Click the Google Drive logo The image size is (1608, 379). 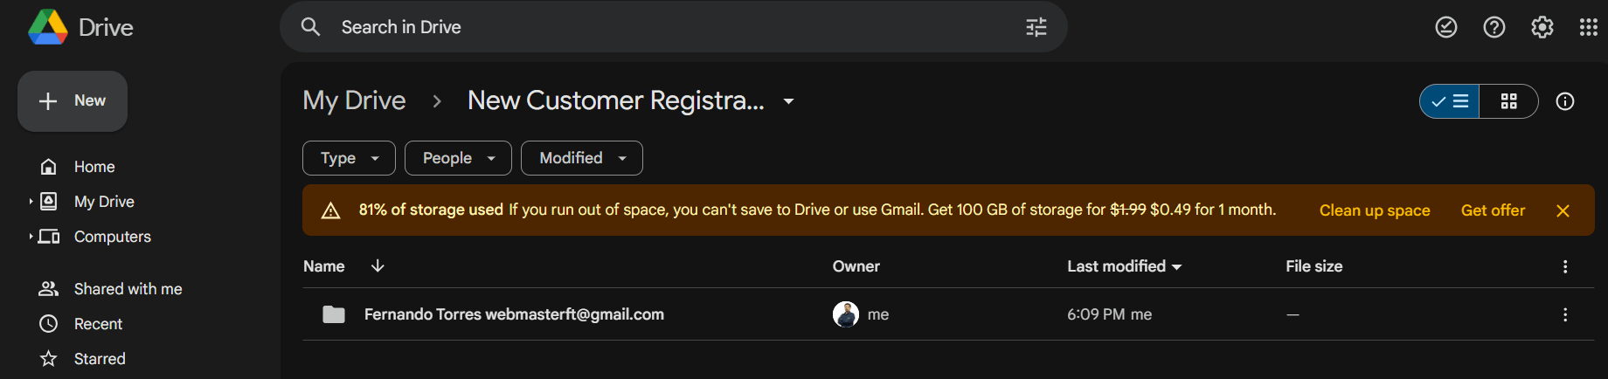(x=48, y=27)
